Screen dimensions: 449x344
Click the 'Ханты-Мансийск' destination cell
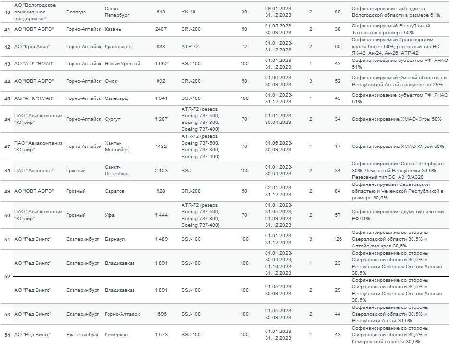[x=117, y=147]
